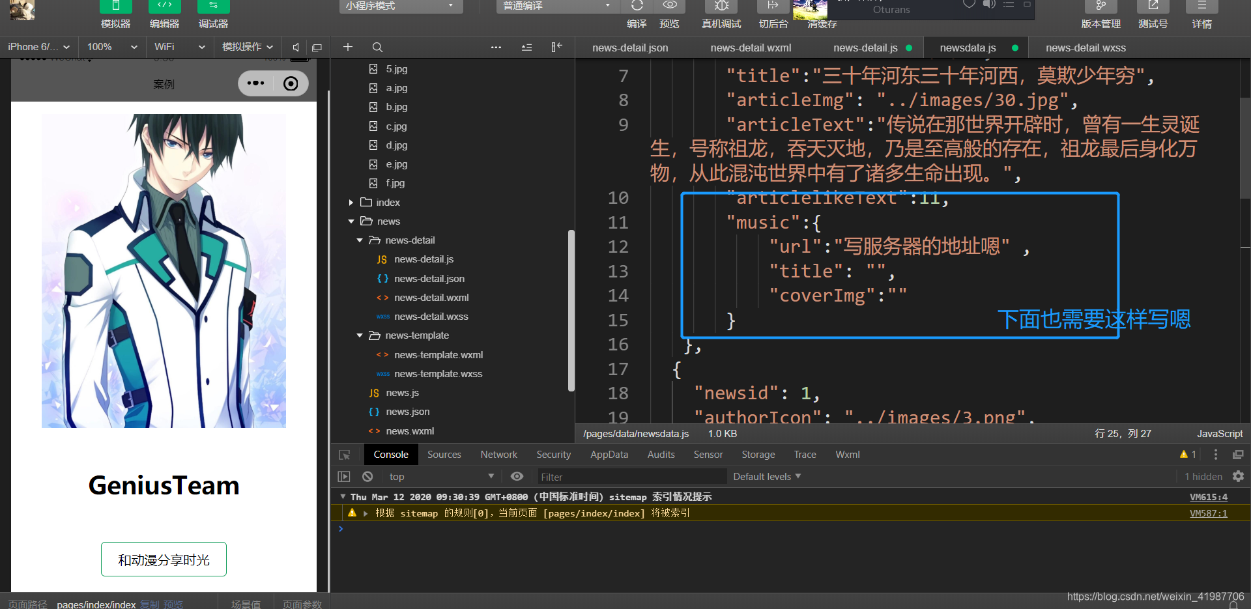Toggle the 调试器 debugger panel button

point(213,8)
